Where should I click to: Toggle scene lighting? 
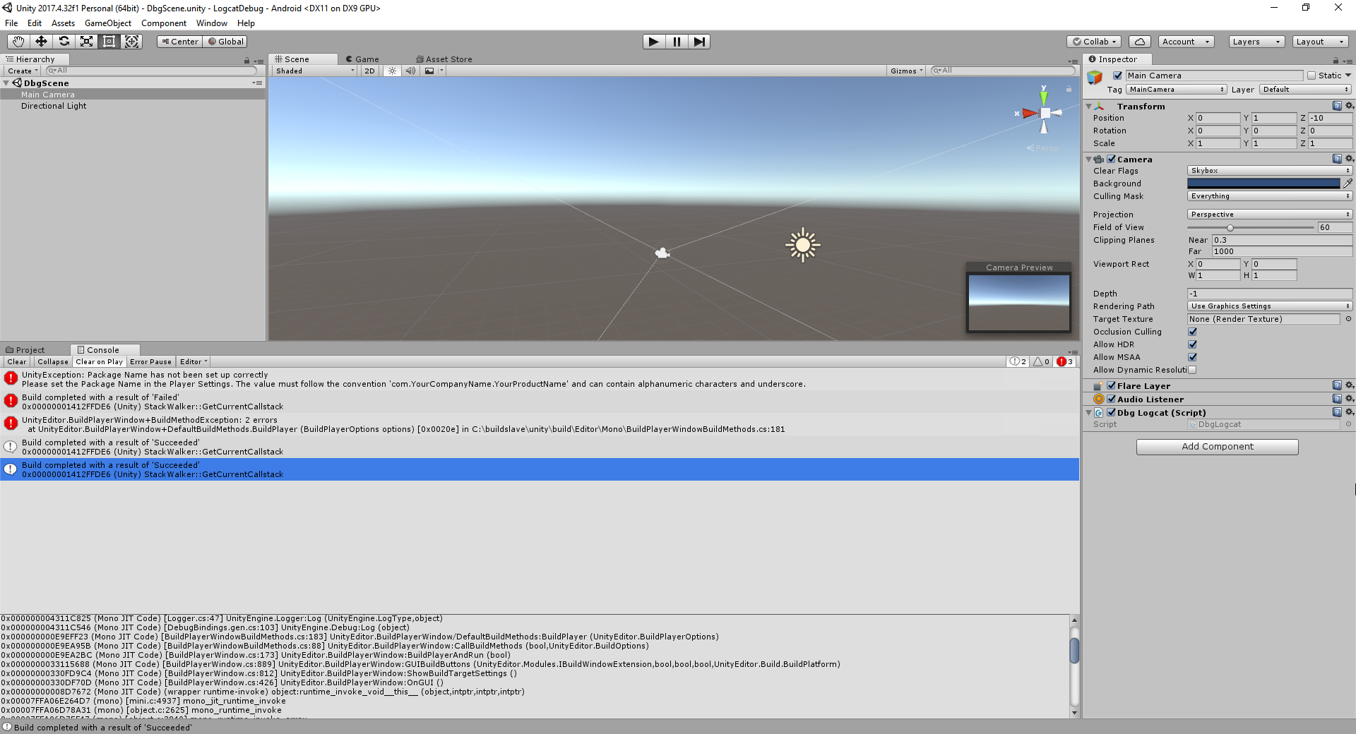coord(393,71)
